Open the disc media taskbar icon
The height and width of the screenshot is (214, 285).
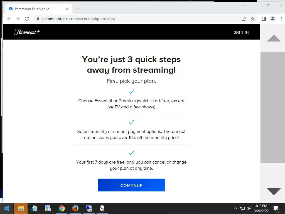(48, 208)
